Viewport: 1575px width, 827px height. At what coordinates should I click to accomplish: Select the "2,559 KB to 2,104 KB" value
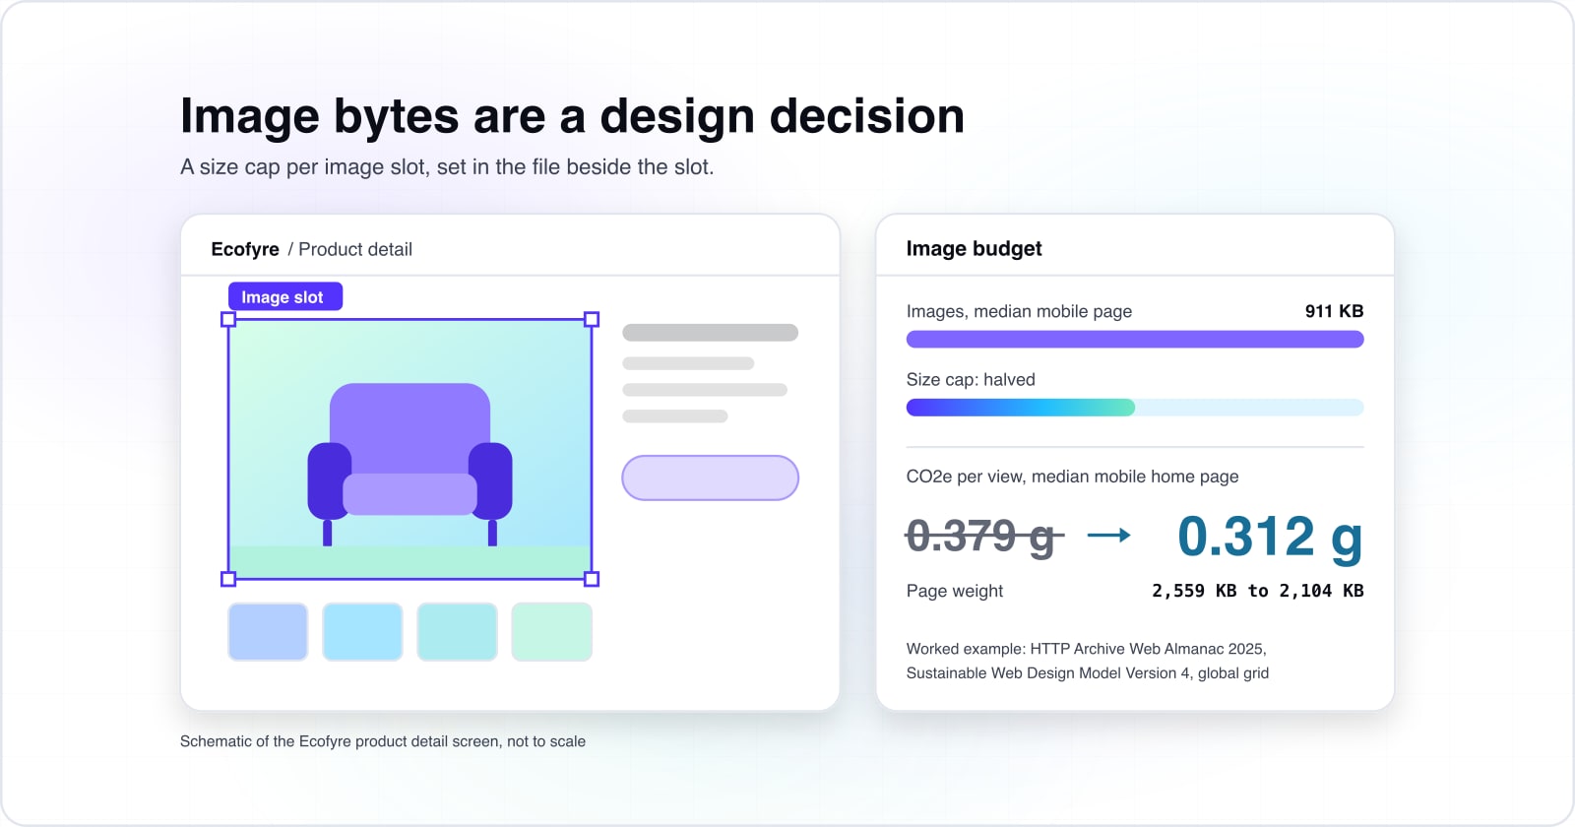click(x=1258, y=591)
